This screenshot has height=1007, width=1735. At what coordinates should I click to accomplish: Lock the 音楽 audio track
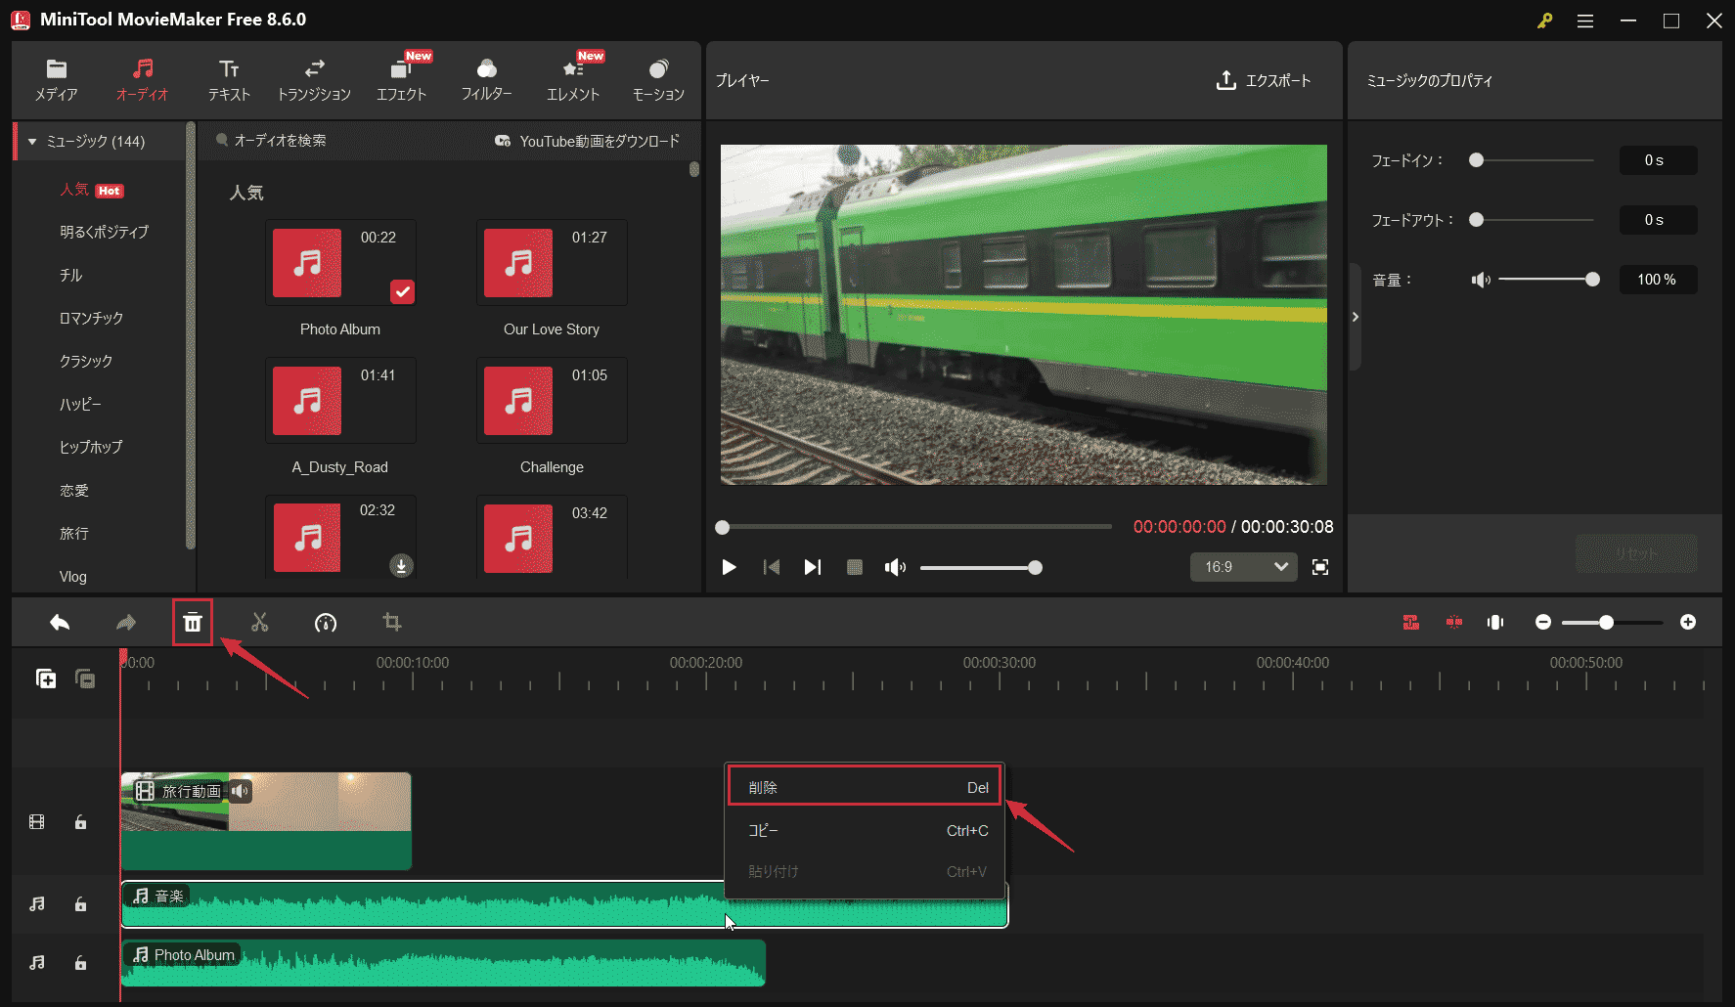click(80, 904)
